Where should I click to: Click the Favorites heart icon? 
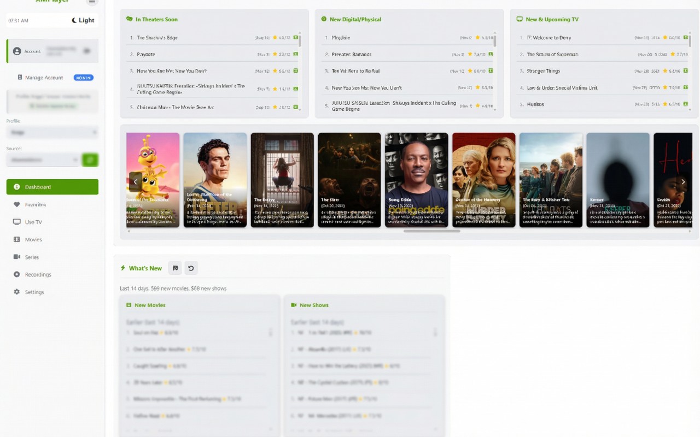16,204
